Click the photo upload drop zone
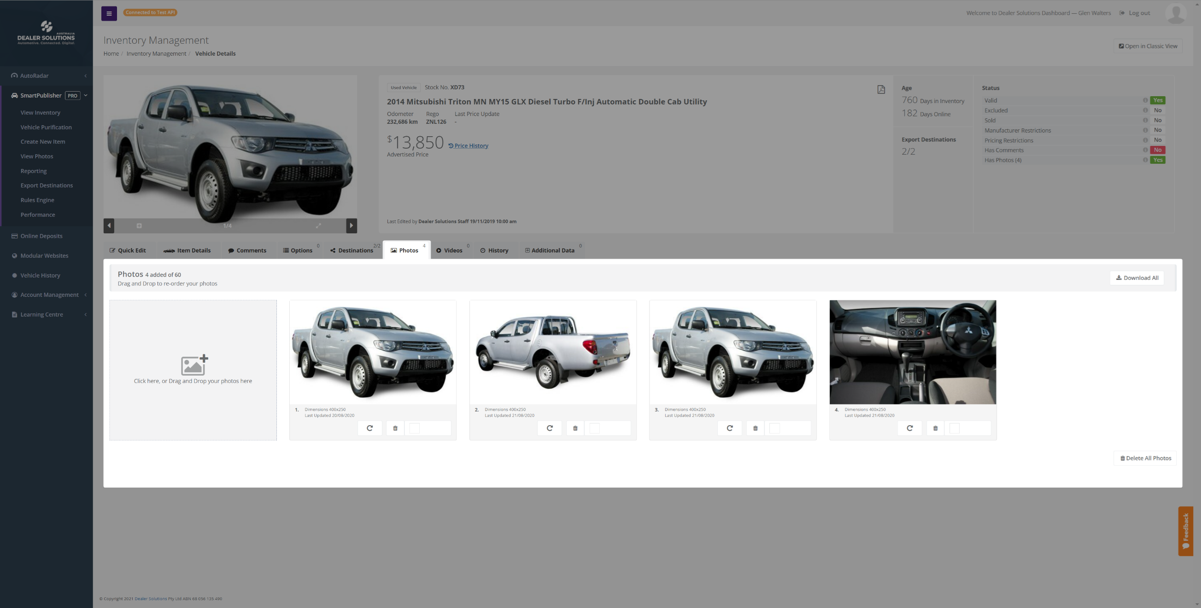 click(193, 370)
